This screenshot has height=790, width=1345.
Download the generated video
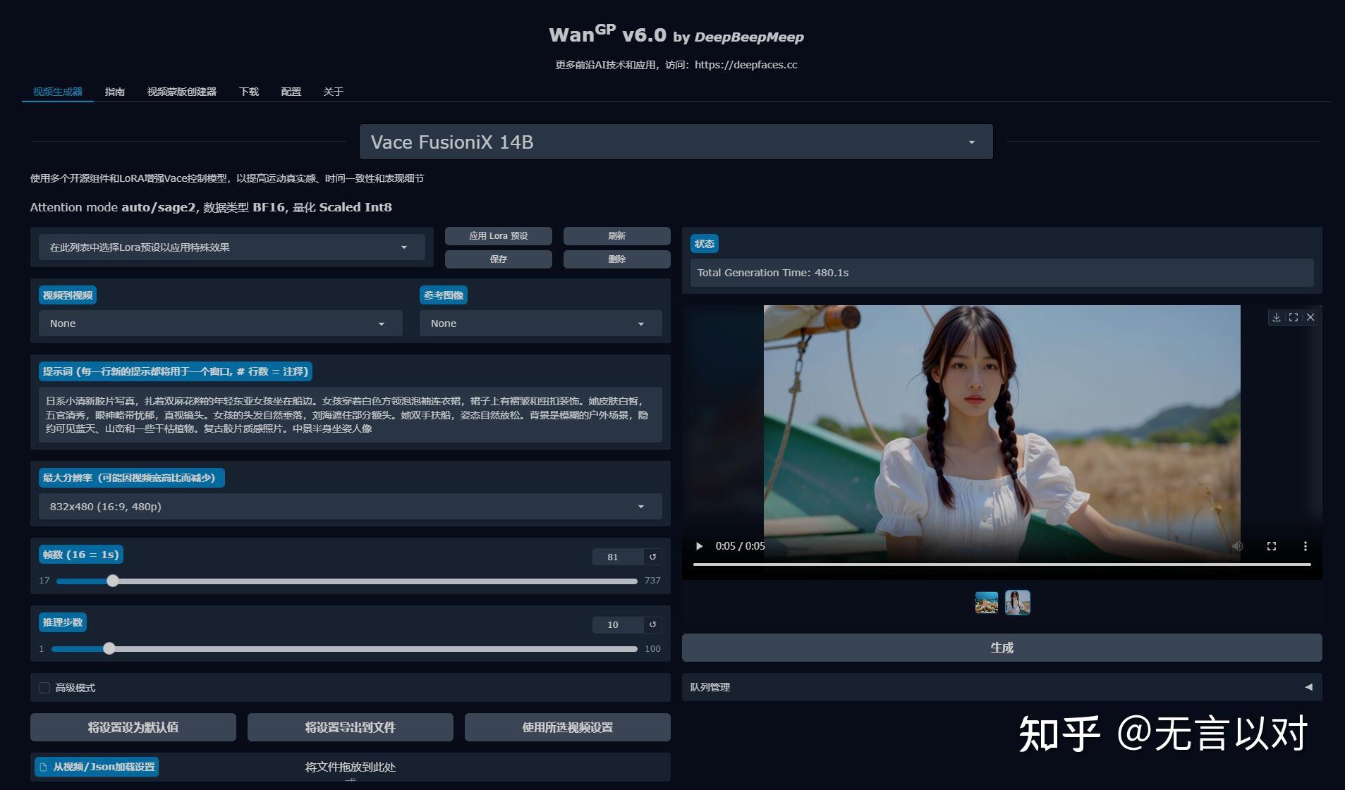coord(1275,317)
